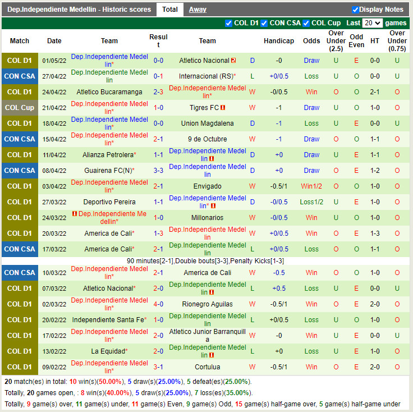Open the Last 20 games dropdown
This screenshot has width=413, height=412.
[x=373, y=23]
